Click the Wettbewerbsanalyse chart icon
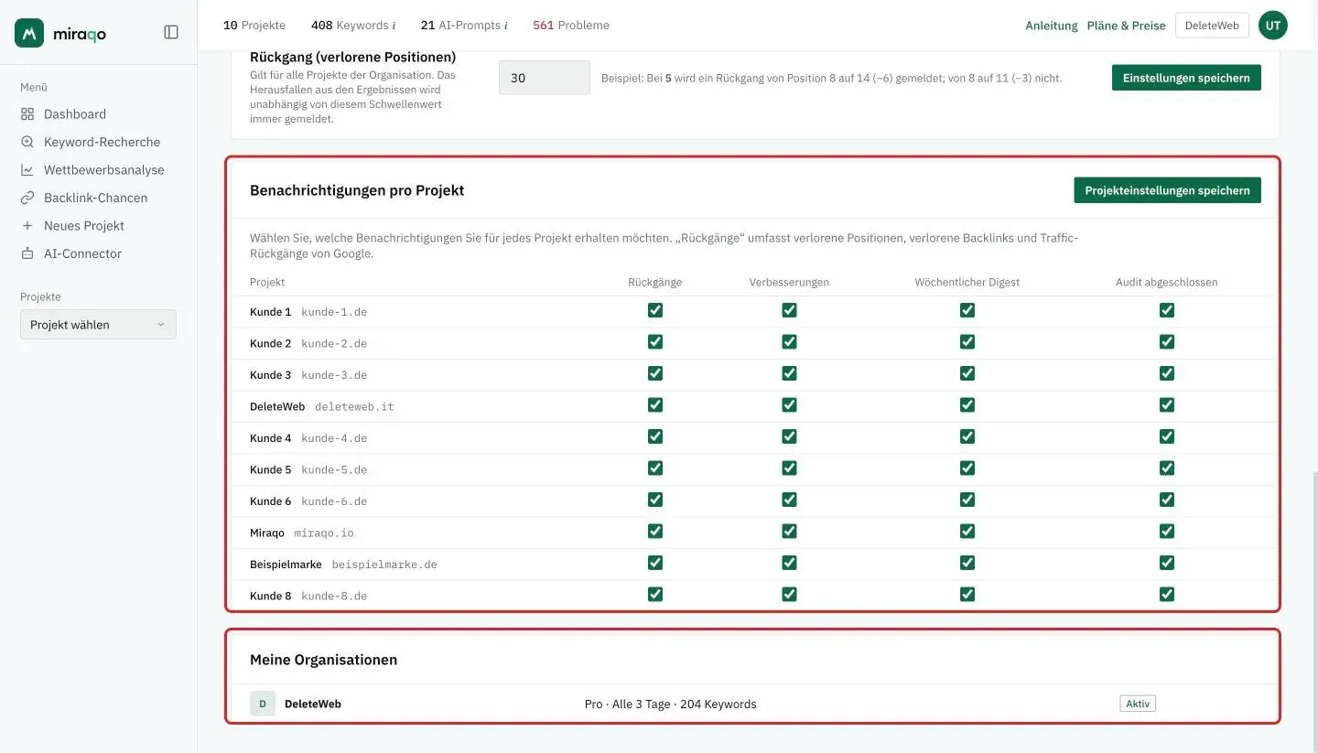This screenshot has height=753, width=1318. 27,170
